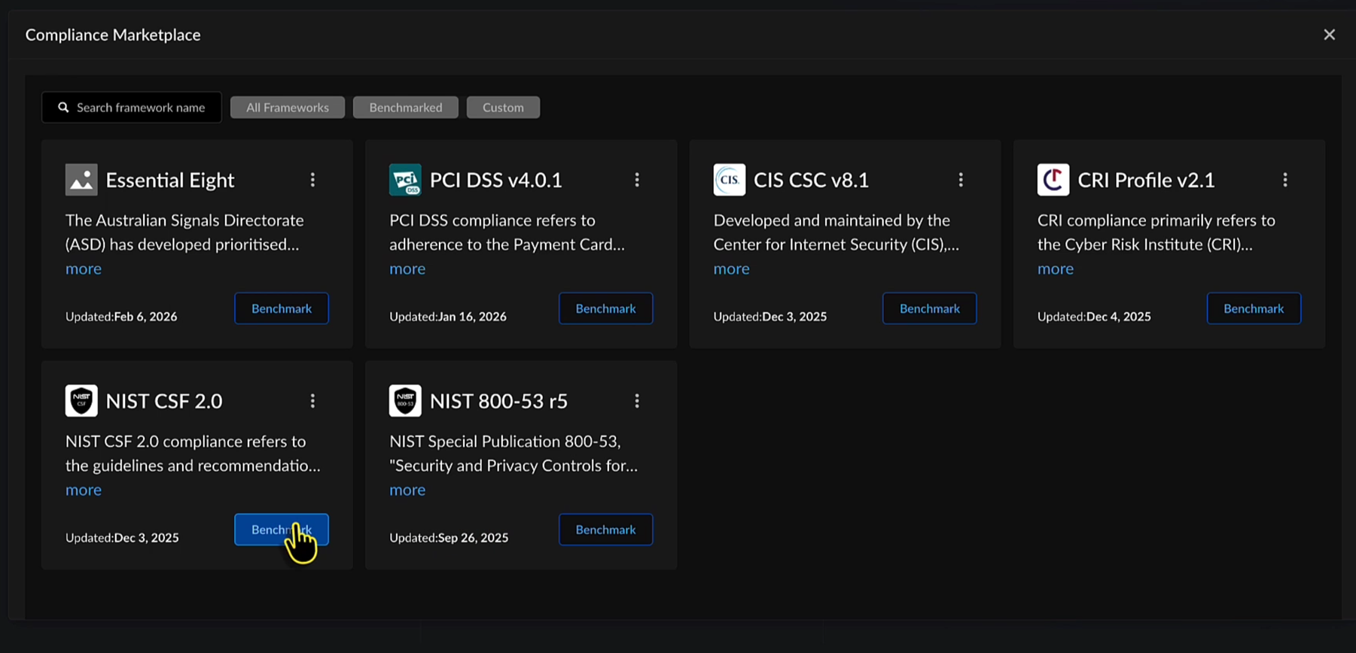Click the CIS CSC logo icon
This screenshot has width=1356, height=653.
pos(729,180)
